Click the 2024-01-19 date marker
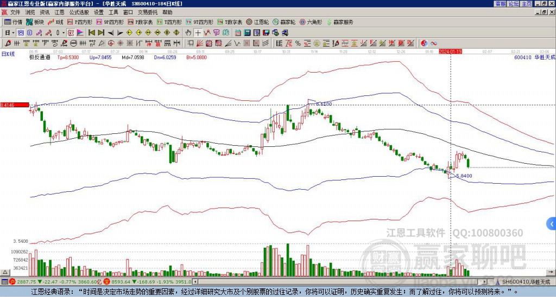 pos(450,51)
